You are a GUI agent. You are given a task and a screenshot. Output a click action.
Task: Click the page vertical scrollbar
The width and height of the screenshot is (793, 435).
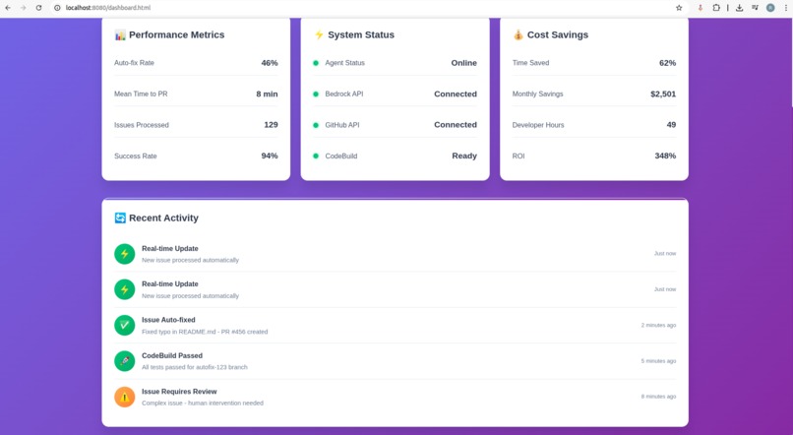coord(791,63)
